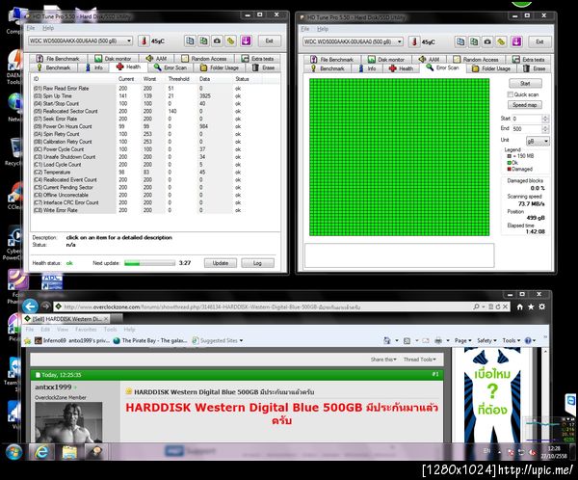The height and width of the screenshot is (480, 578).
Task: Click Update button in Health tab
Action: tap(220, 263)
